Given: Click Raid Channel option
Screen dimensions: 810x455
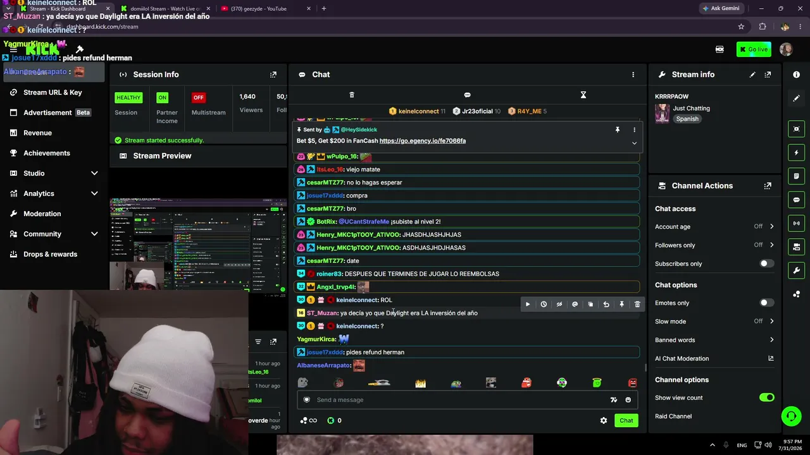Looking at the screenshot, I should 673,416.
